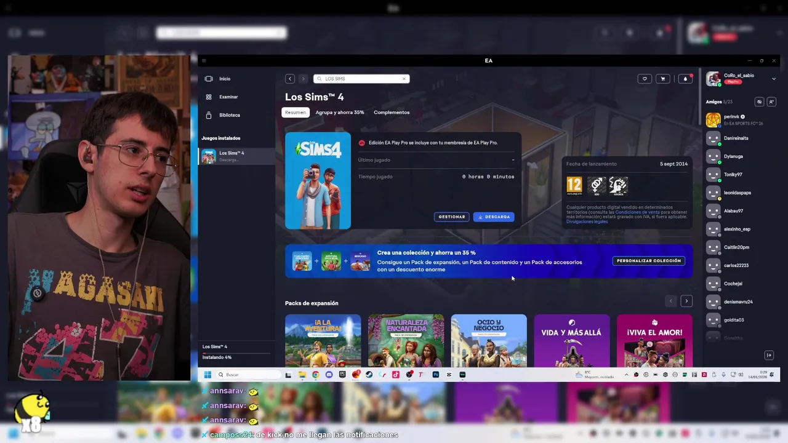Click the GESTIONAR button
The height and width of the screenshot is (443, 788).
451,217
